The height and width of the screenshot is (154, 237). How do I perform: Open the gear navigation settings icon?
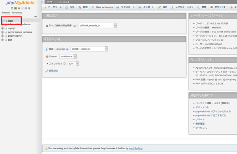tap(26, 8)
